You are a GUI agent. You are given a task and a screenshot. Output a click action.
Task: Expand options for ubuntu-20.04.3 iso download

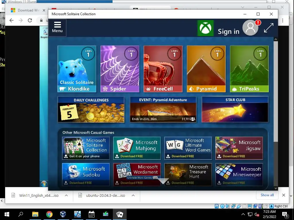(x=133, y=195)
